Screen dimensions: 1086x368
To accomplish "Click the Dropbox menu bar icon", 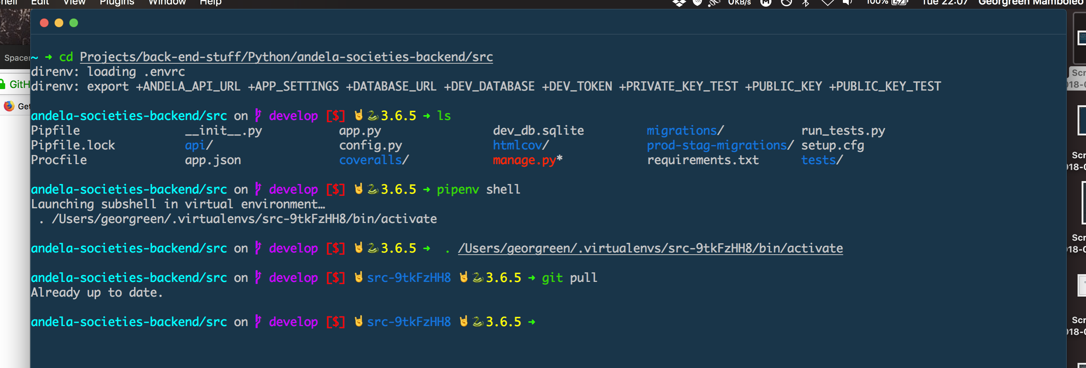I will tap(679, 3).
